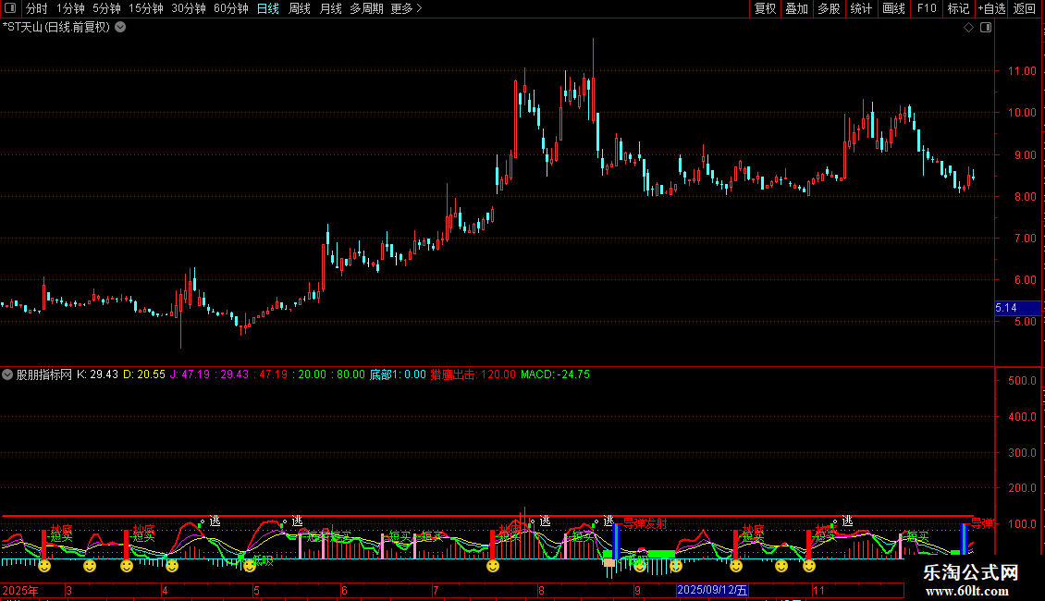Viewport: 1045px width, 601px height.
Task: Open F10 company information
Action: (x=927, y=8)
